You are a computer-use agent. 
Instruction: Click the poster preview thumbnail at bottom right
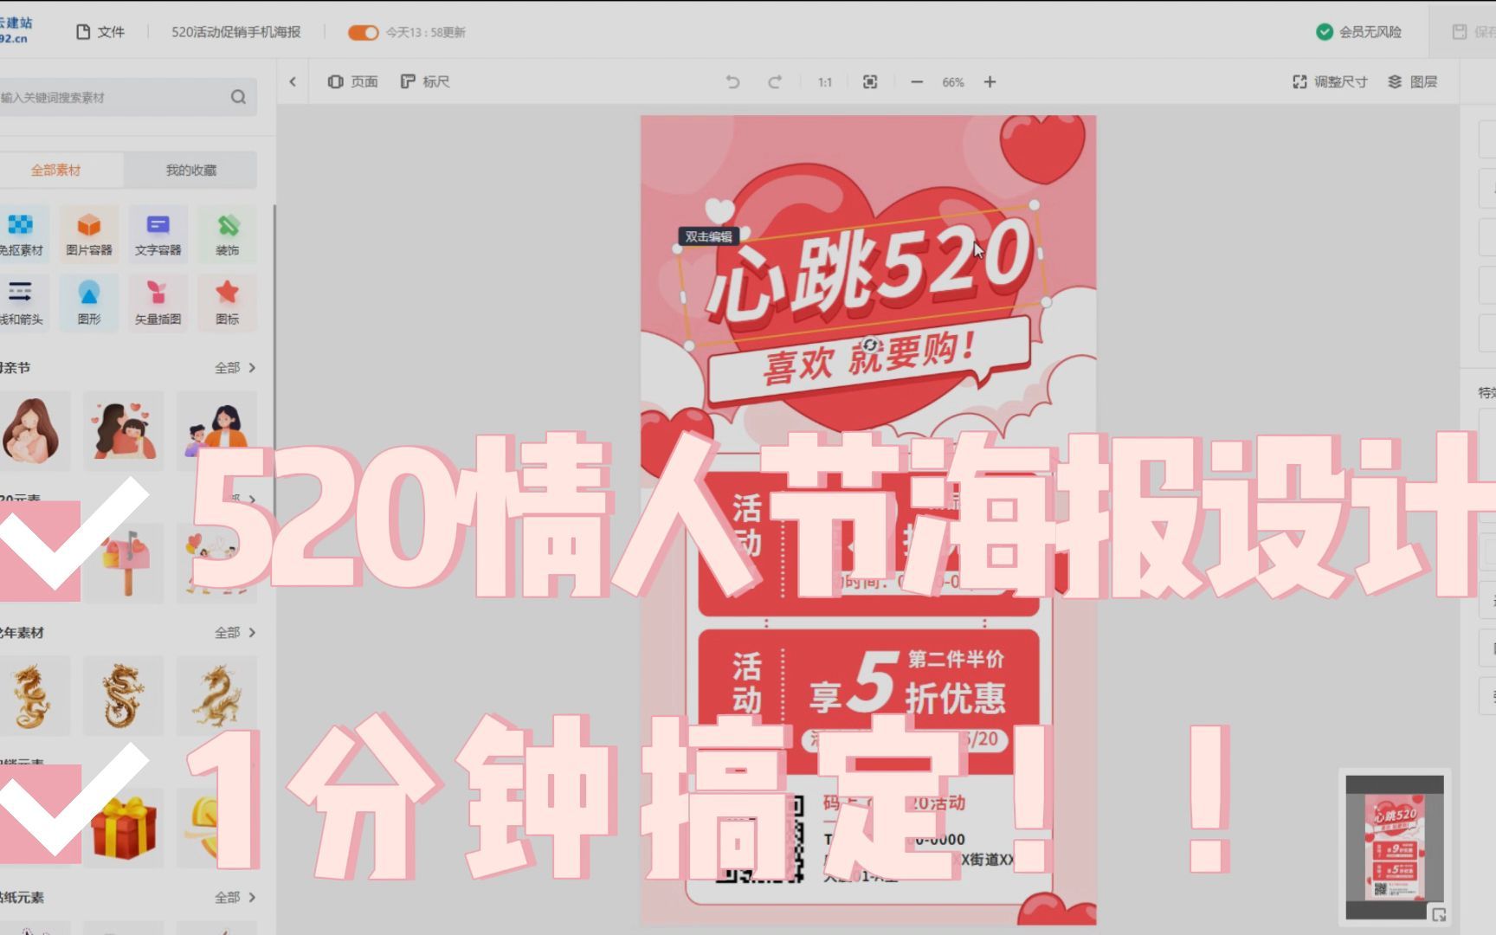[1395, 848]
